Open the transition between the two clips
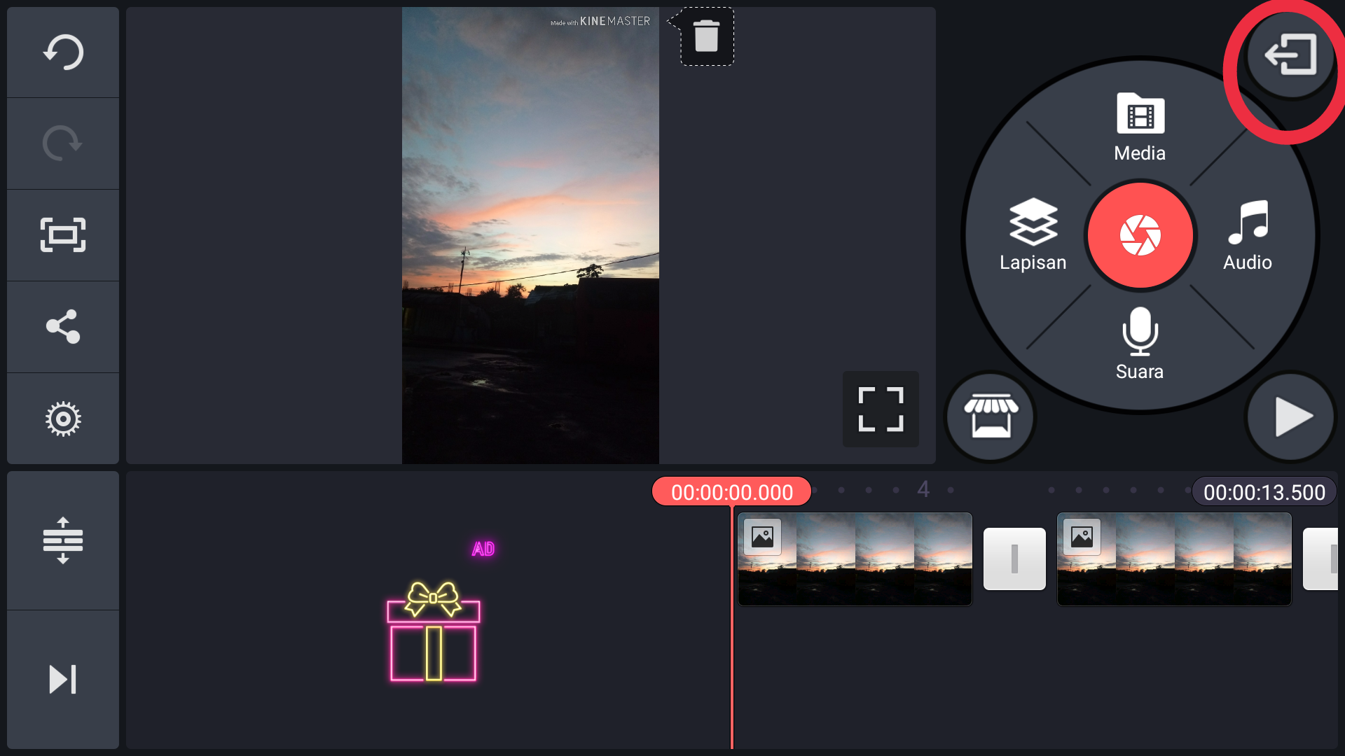1345x756 pixels. click(x=1014, y=559)
